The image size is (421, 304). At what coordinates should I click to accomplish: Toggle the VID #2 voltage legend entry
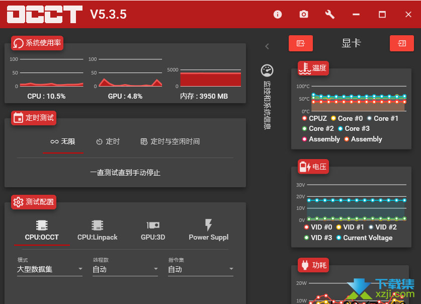[383, 227]
